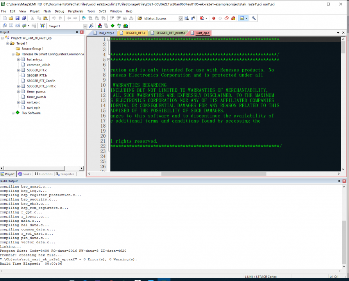
Task: Indent the selected lines
Action: pos(112,18)
